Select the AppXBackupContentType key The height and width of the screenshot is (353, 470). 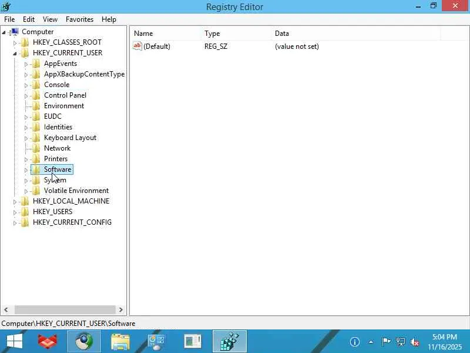(x=84, y=74)
